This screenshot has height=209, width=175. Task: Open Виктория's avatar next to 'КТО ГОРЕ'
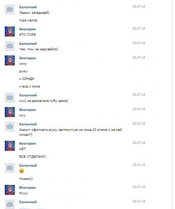tap(10, 32)
